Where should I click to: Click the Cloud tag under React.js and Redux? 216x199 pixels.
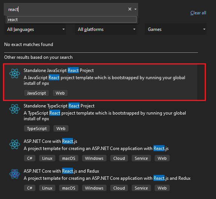[x=119, y=188]
